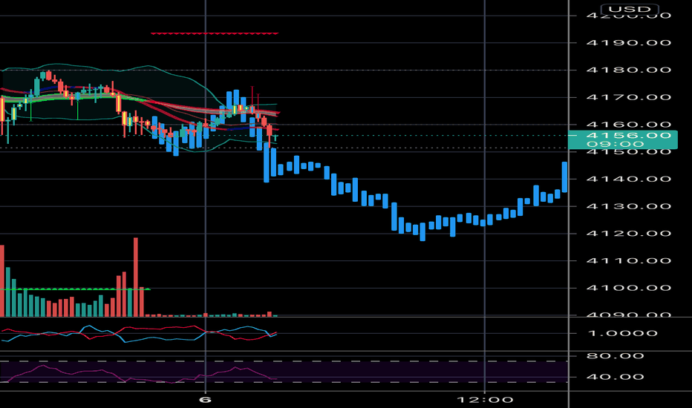Click the 4156.00 current price label
Image resolution: width=692 pixels, height=408 pixels.
click(623, 139)
